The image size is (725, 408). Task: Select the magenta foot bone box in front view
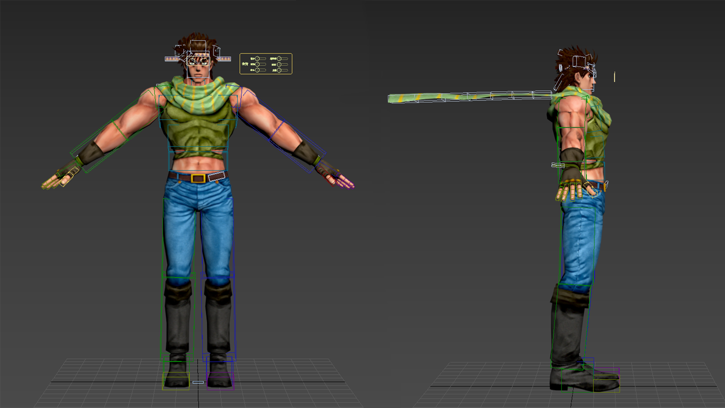pos(221,381)
